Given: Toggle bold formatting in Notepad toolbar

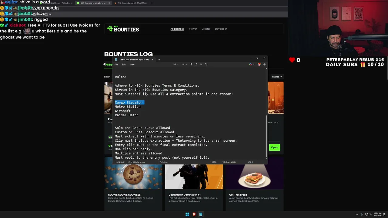Looking at the screenshot, I should coord(191,64).
